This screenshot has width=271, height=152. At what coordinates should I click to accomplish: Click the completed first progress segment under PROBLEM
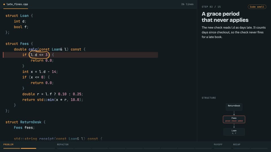12,148
